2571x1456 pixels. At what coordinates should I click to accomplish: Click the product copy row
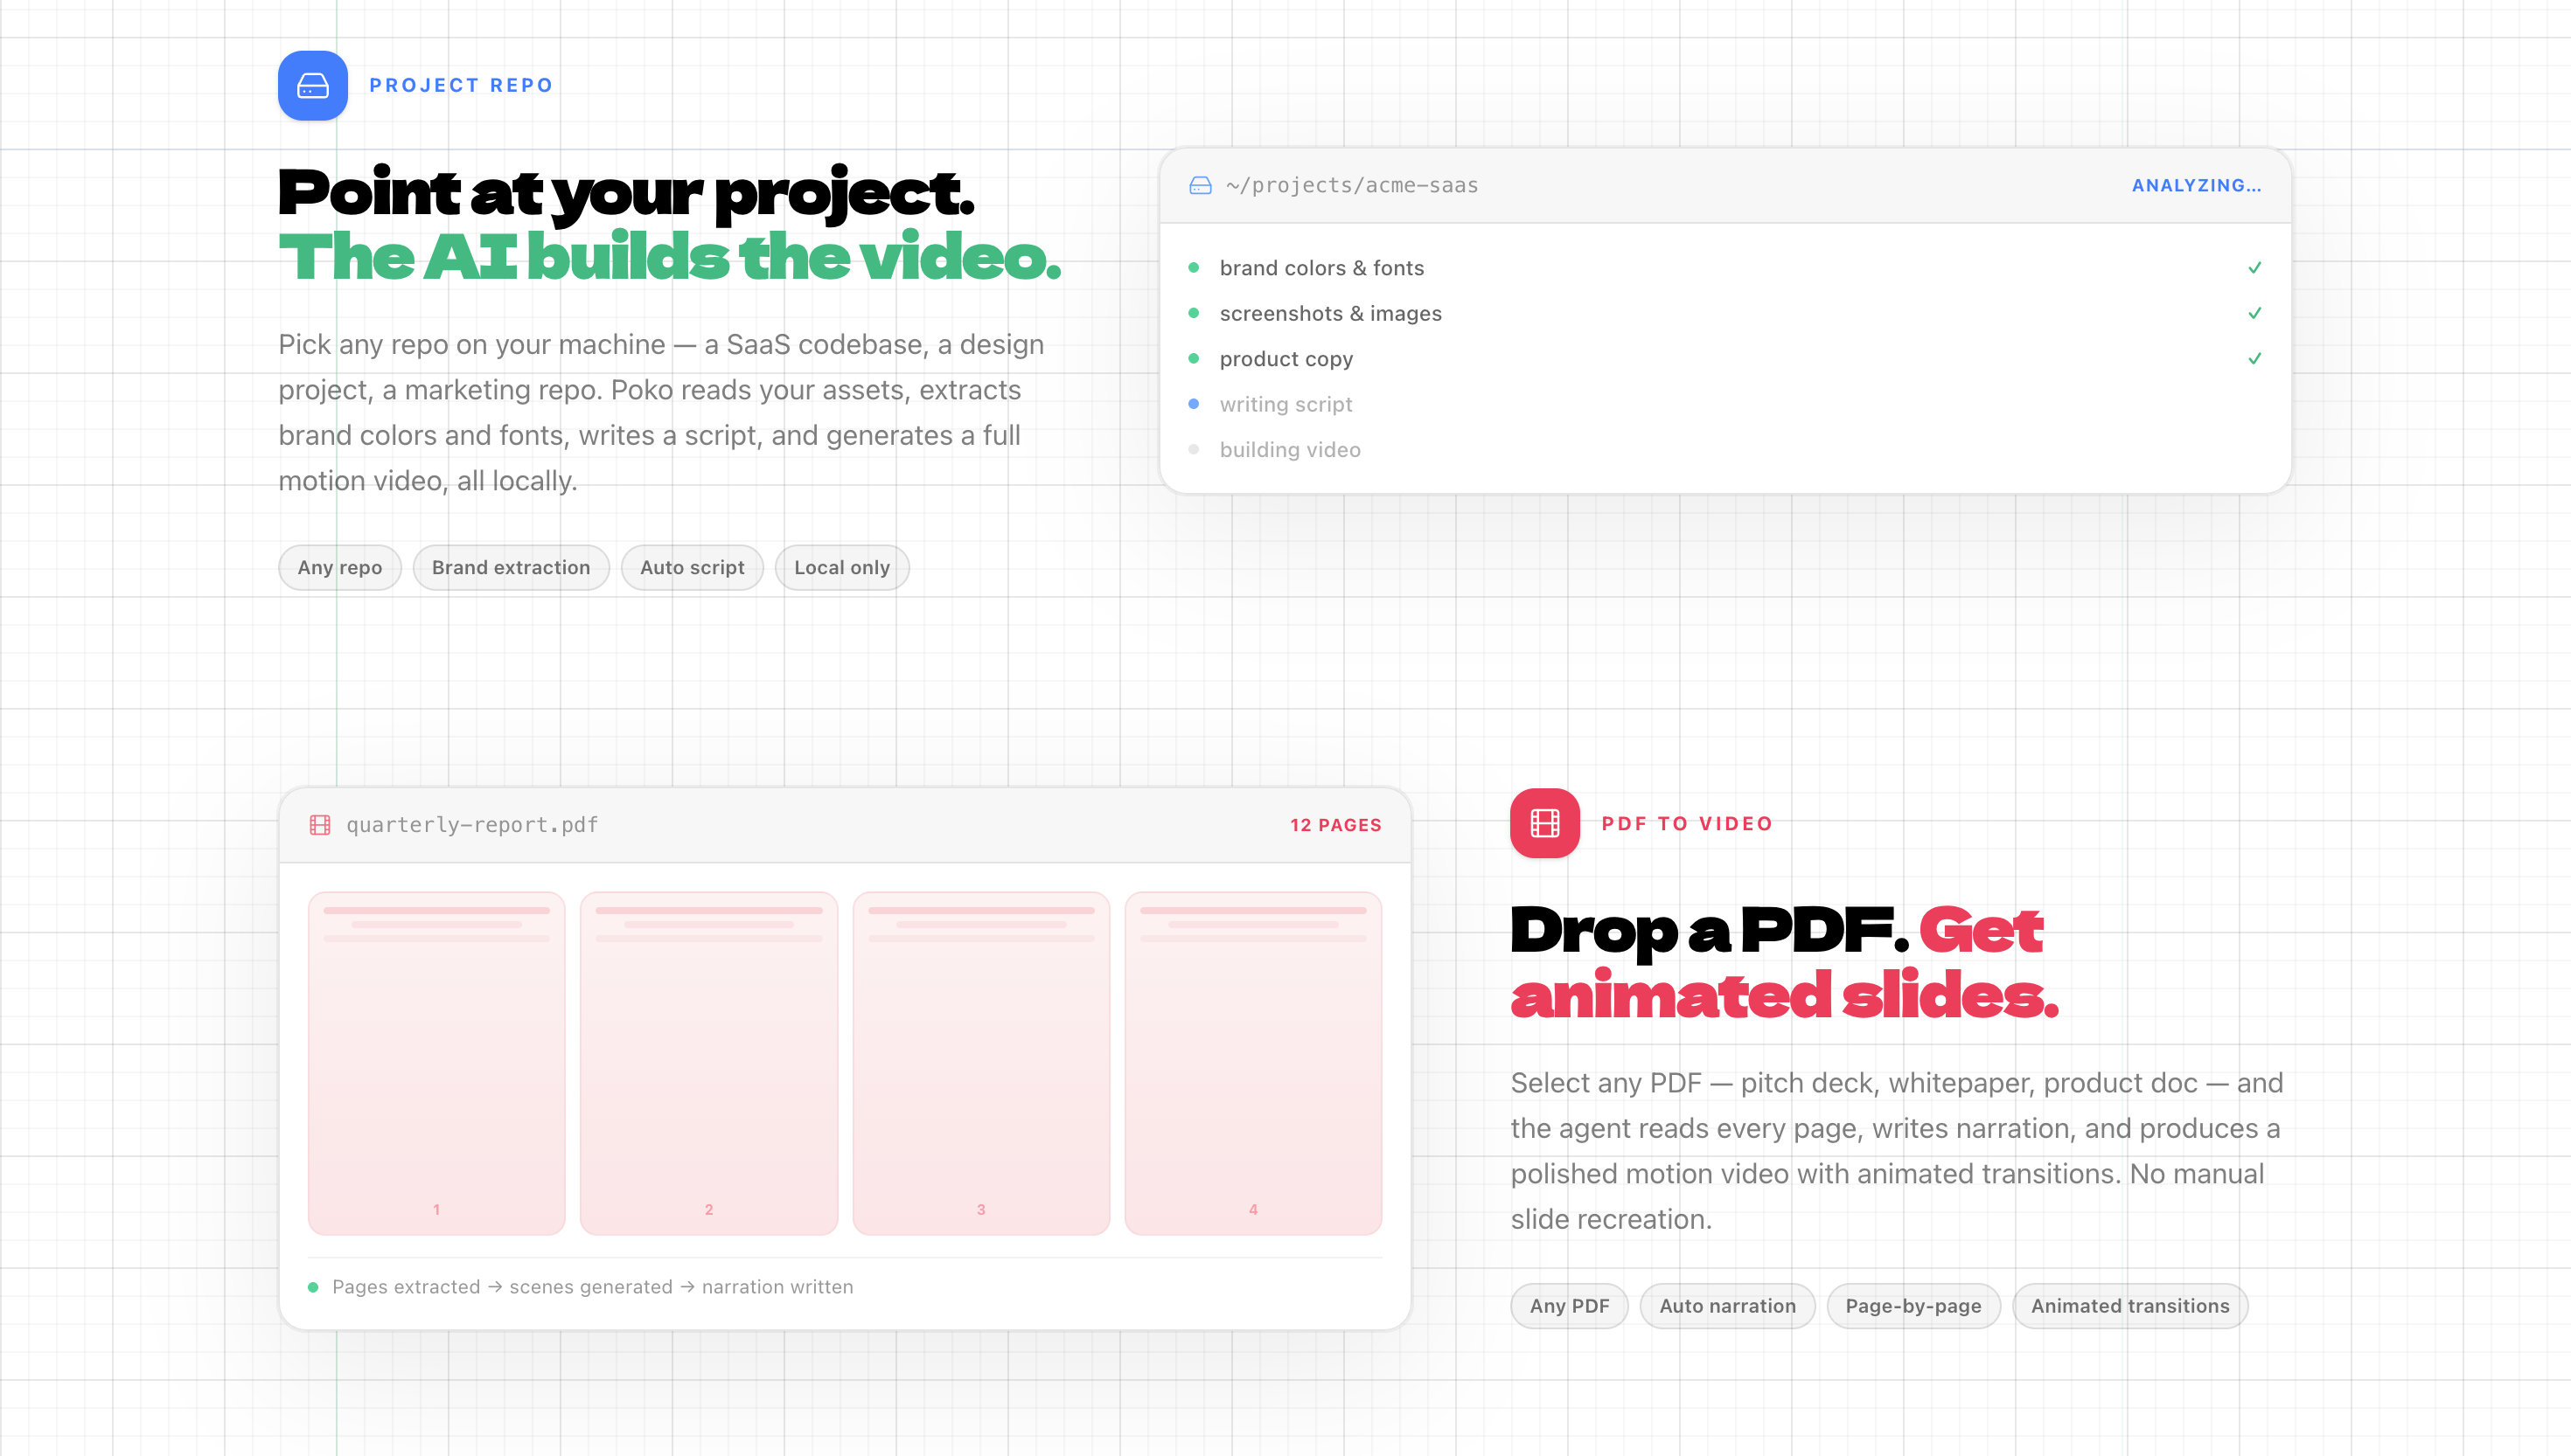(x=1725, y=359)
